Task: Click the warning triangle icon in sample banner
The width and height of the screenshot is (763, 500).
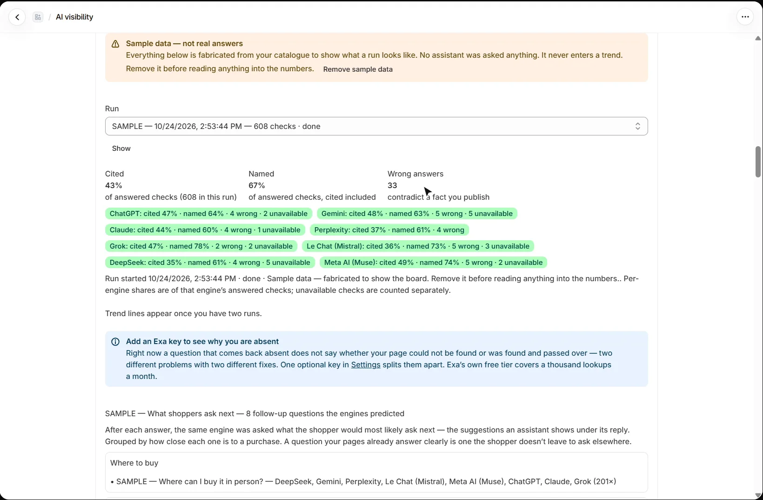Action: pos(115,44)
